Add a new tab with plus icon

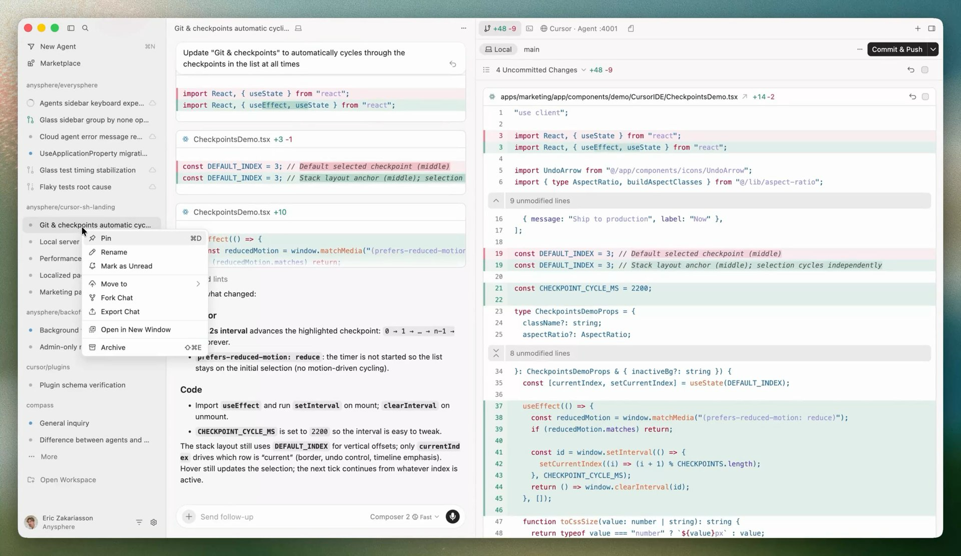917,28
